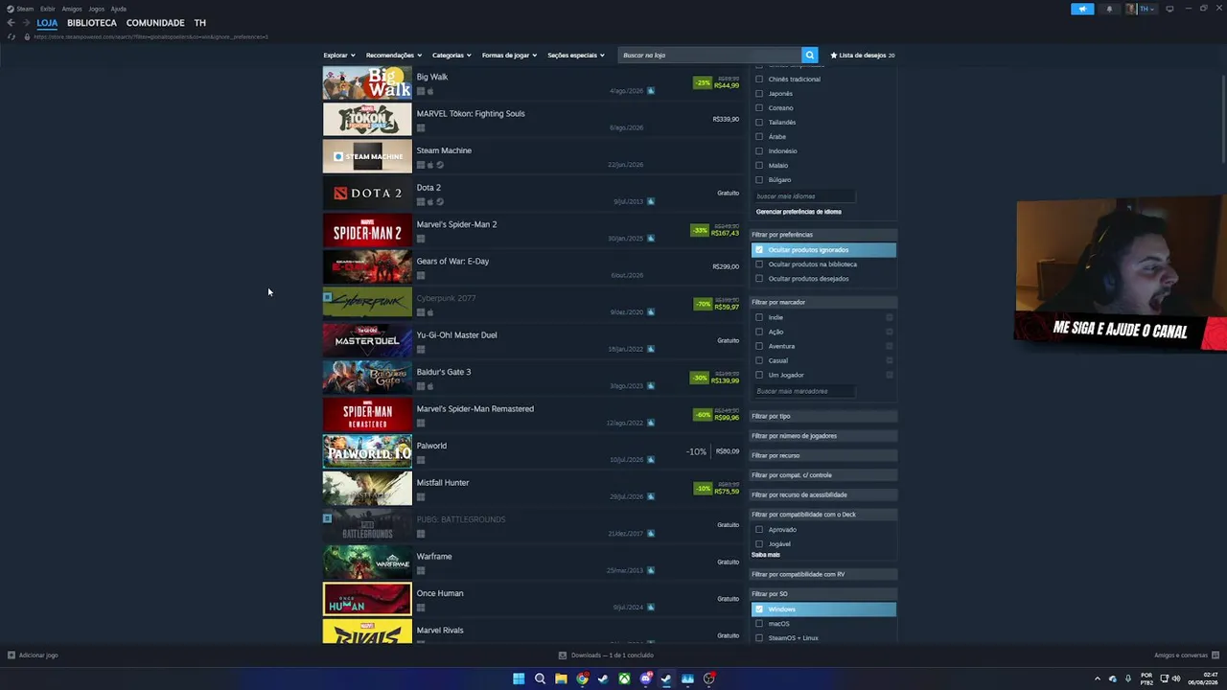Expand the Categorias dropdown
This screenshot has width=1227, height=690.
coord(451,56)
